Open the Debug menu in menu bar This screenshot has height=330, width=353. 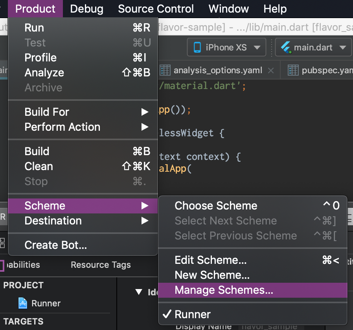click(86, 9)
